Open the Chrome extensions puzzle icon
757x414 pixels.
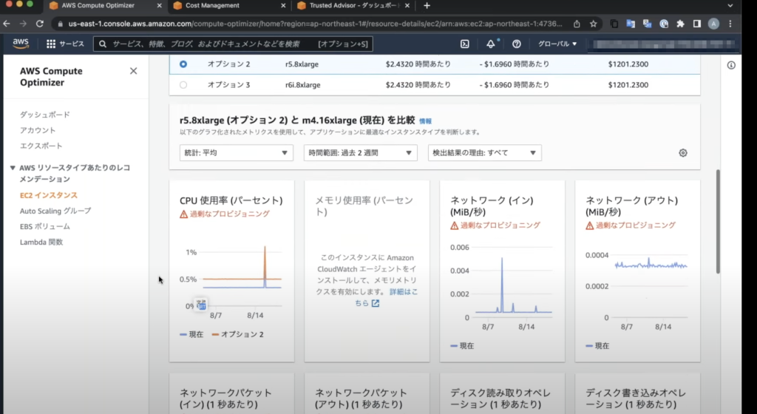pos(680,24)
